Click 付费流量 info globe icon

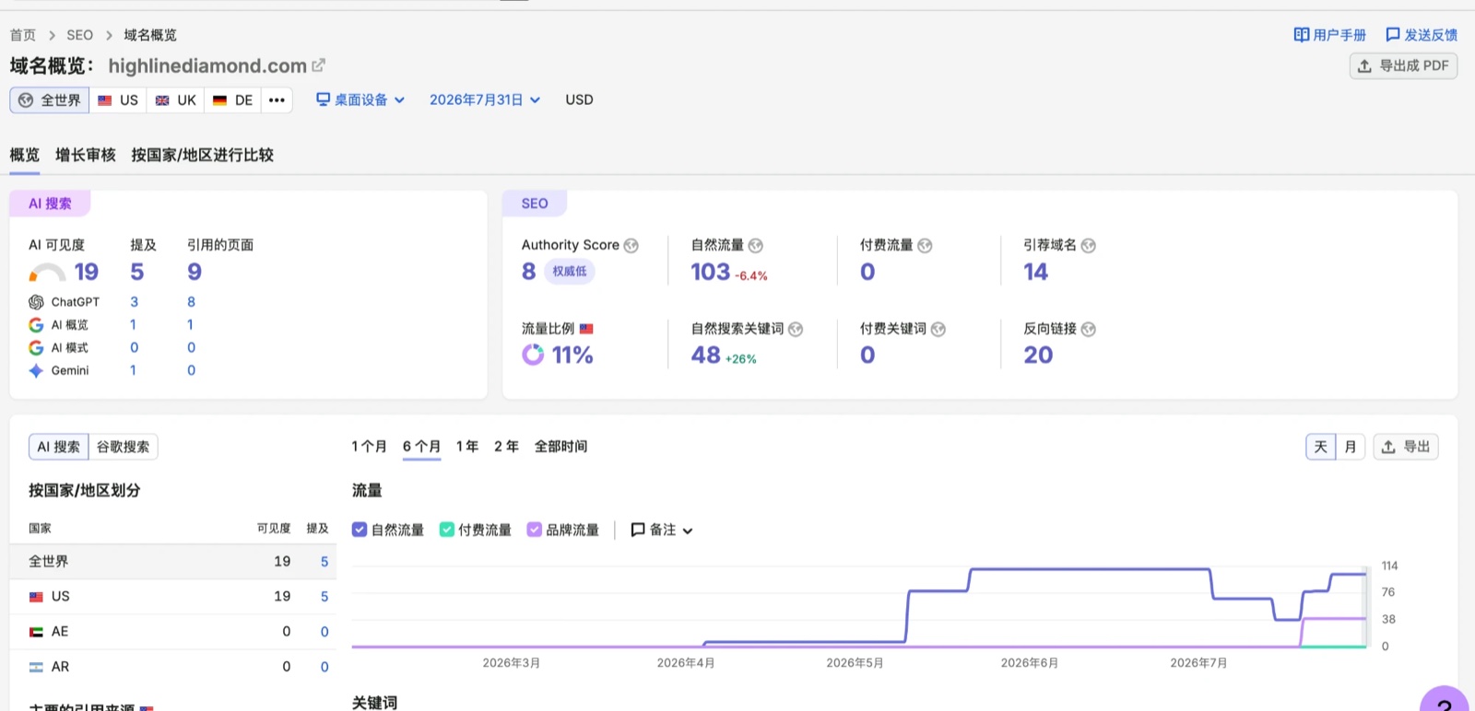tap(925, 246)
